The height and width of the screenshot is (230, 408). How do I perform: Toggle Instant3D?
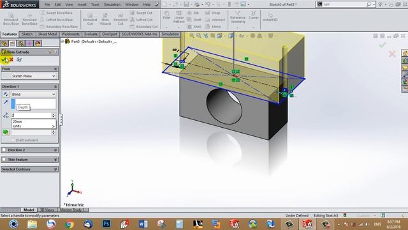tap(270, 17)
